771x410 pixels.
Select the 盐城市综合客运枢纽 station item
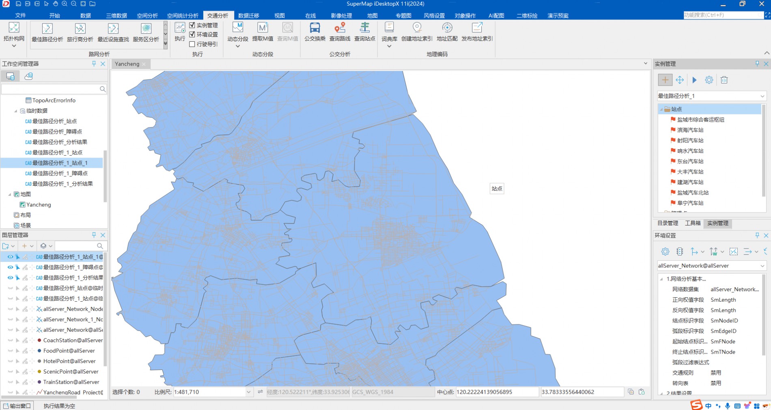click(x=700, y=120)
